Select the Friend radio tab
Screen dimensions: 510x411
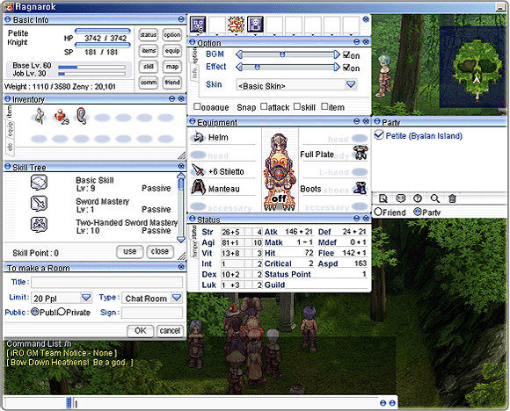377,212
